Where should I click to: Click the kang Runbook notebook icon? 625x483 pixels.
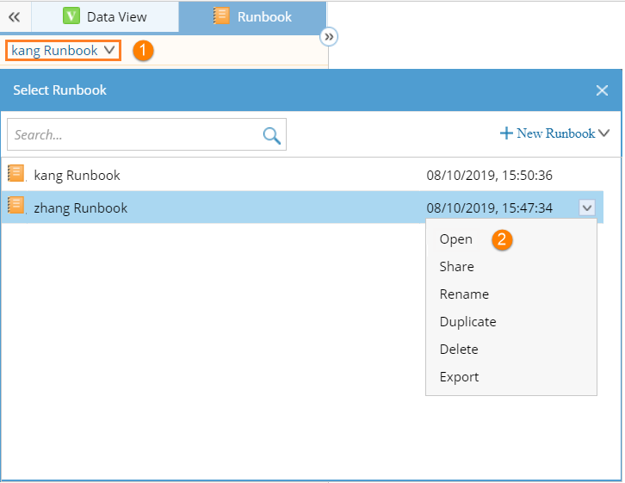pos(16,174)
